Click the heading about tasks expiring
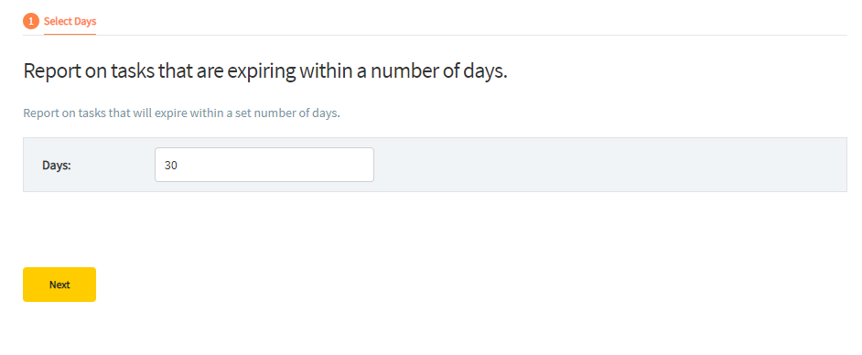The height and width of the screenshot is (355, 862). [265, 71]
